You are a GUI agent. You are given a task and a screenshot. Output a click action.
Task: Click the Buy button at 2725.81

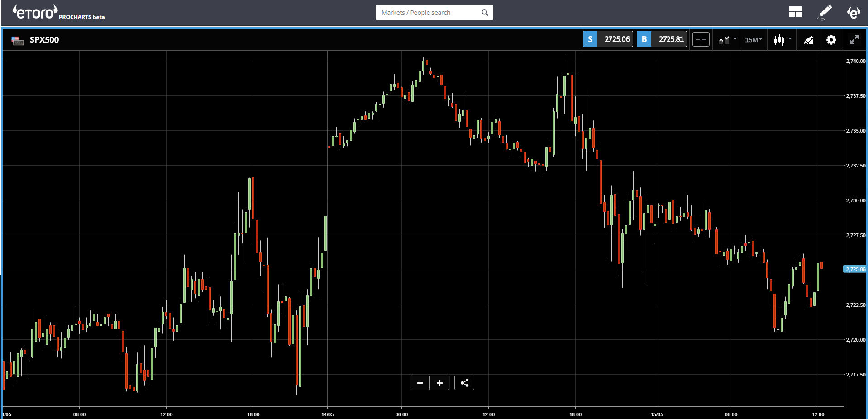[x=662, y=39]
